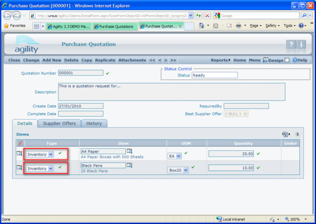The image size is (316, 224).
Task: Click the IE browser Refresh icon
Action: click(x=199, y=16)
